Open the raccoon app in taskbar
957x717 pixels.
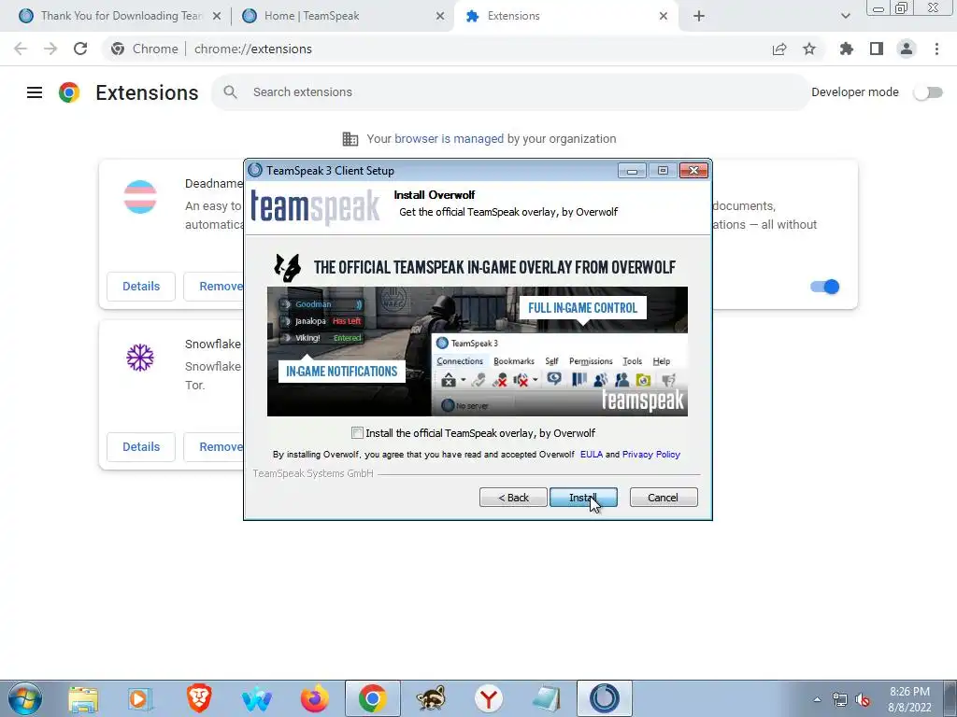[x=431, y=698]
